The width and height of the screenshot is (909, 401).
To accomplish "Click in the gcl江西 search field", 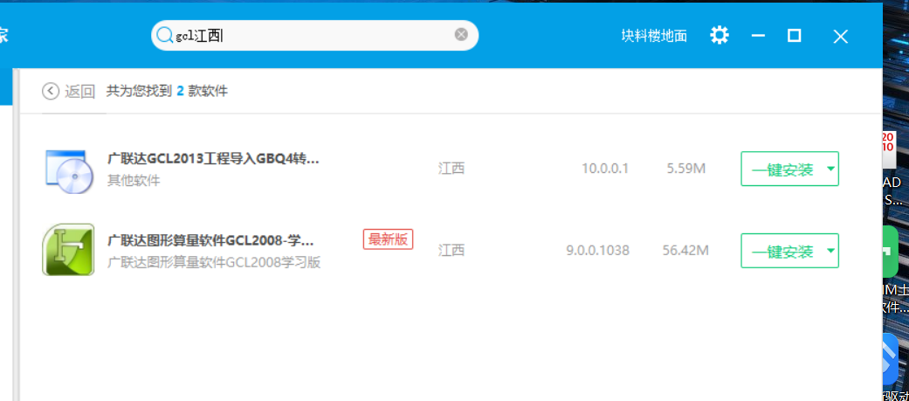I will tap(314, 36).
